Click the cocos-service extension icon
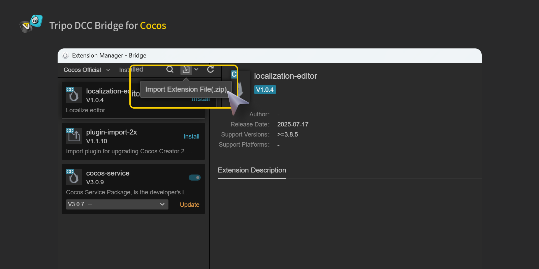 (x=74, y=177)
